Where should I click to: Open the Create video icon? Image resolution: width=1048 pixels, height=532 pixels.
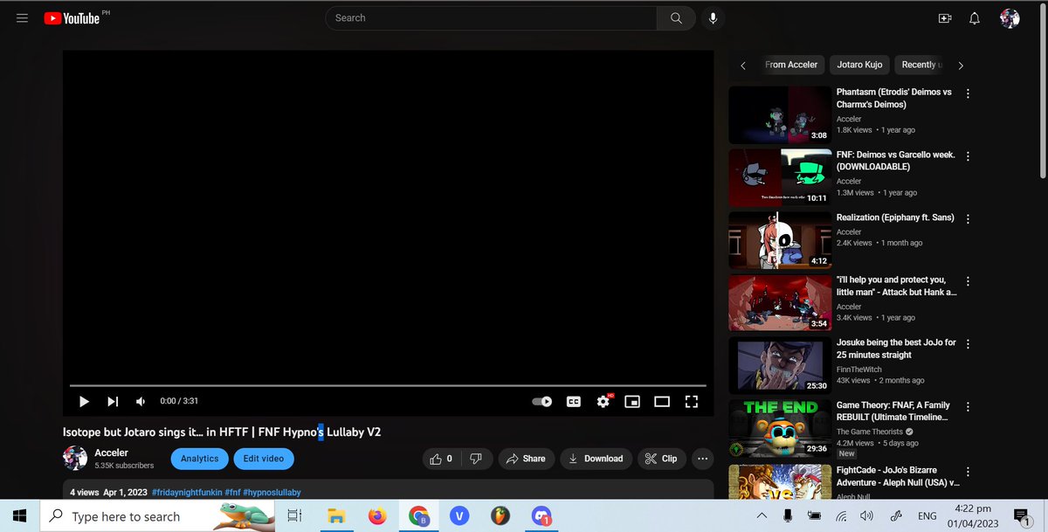tap(944, 18)
